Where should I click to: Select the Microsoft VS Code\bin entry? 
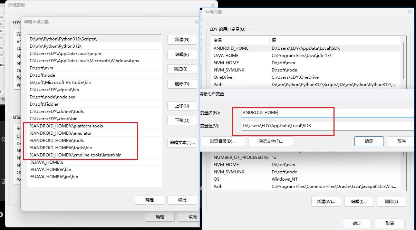tap(95, 83)
